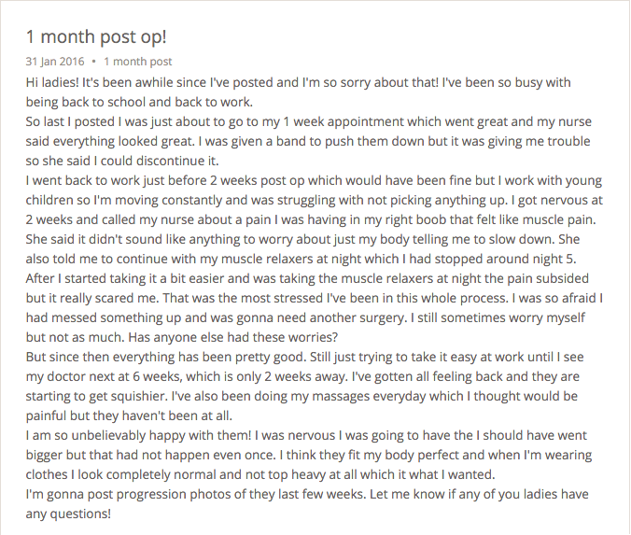Click the final line "any questions!"

point(68,514)
